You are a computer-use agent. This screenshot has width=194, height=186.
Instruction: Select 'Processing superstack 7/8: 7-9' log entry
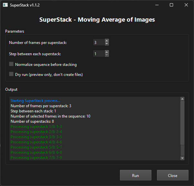(x=36, y=158)
